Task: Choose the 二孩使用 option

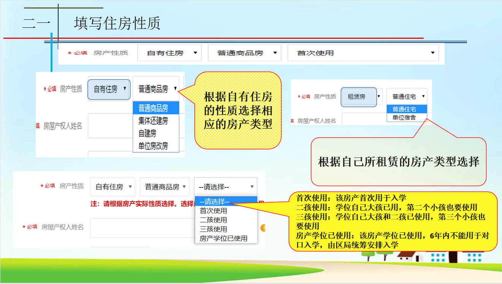Action: coord(213,220)
